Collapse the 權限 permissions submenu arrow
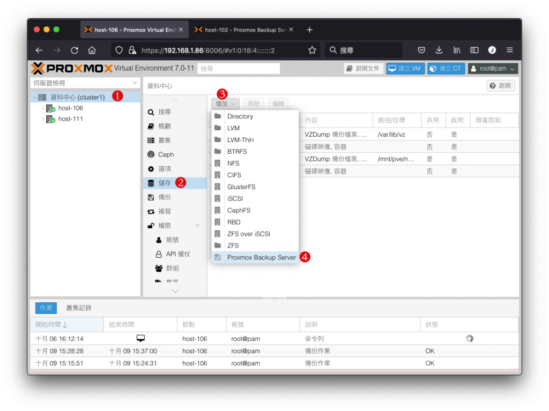 (x=197, y=226)
